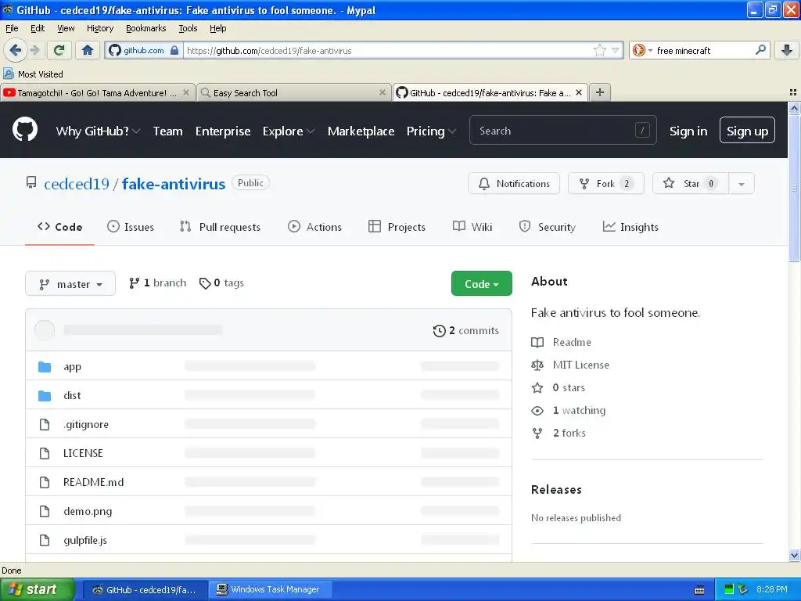
Task: Star the fake-antivirus repository
Action: click(x=691, y=183)
